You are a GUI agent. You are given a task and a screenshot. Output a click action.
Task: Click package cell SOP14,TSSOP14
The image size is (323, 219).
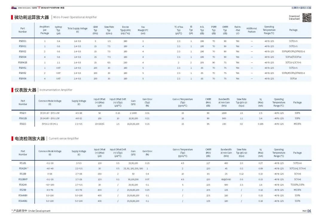pos(293,57)
